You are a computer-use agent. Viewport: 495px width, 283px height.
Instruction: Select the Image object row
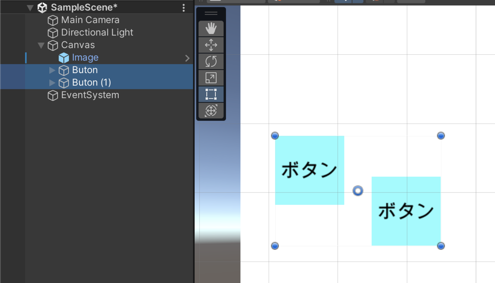(97, 58)
